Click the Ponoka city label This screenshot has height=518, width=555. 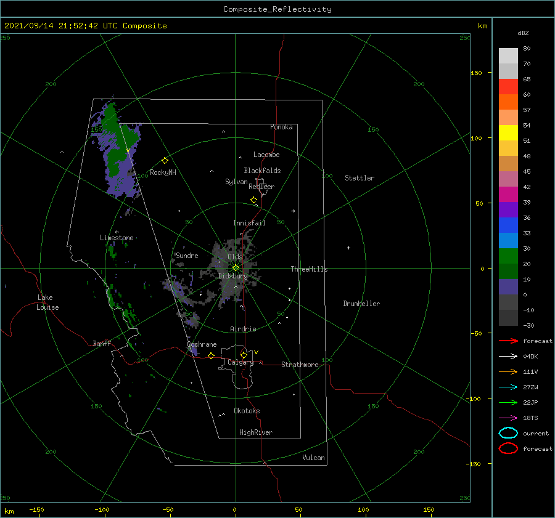pos(281,127)
